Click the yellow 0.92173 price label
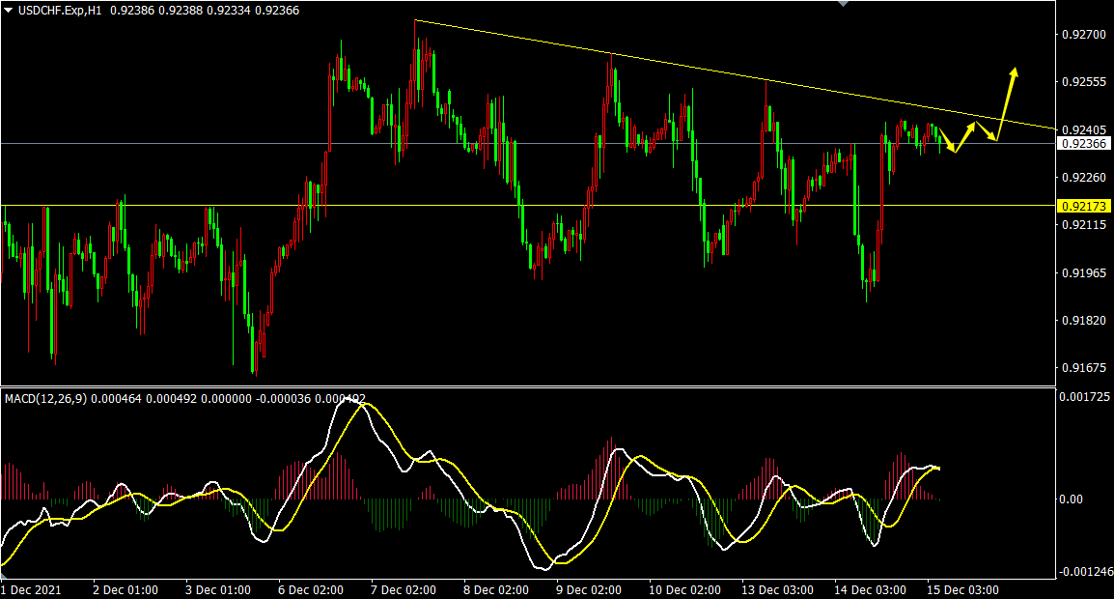1114x599 pixels. 1084,207
